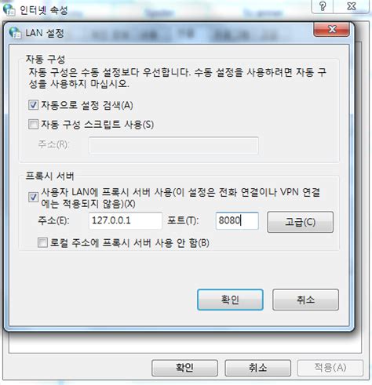
Task: Click 취소 in the 인터넷 속성 window
Action: (258, 368)
